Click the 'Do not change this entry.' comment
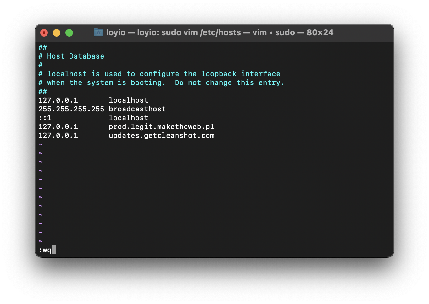Image resolution: width=429 pixels, height=304 pixels. click(229, 83)
